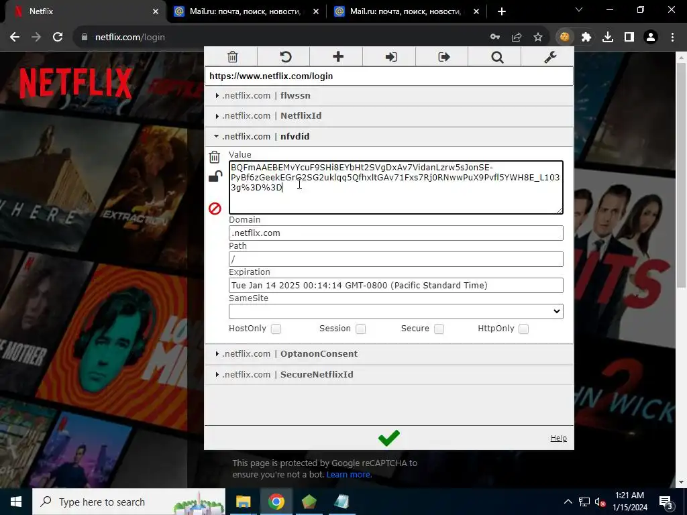Click the network tray icon
This screenshot has width=687, height=515.
pos(584,502)
